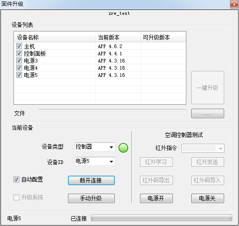Click the 电源关 button
This screenshot has height=226, width=239.
pyautogui.click(x=207, y=198)
